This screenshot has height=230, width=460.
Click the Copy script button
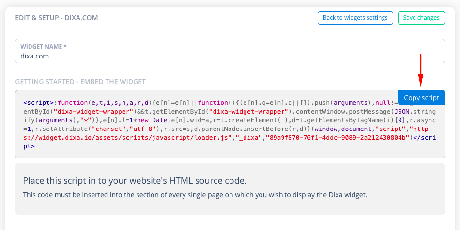coord(421,98)
